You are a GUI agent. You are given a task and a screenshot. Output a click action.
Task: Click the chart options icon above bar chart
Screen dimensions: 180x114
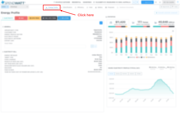pos(173,31)
